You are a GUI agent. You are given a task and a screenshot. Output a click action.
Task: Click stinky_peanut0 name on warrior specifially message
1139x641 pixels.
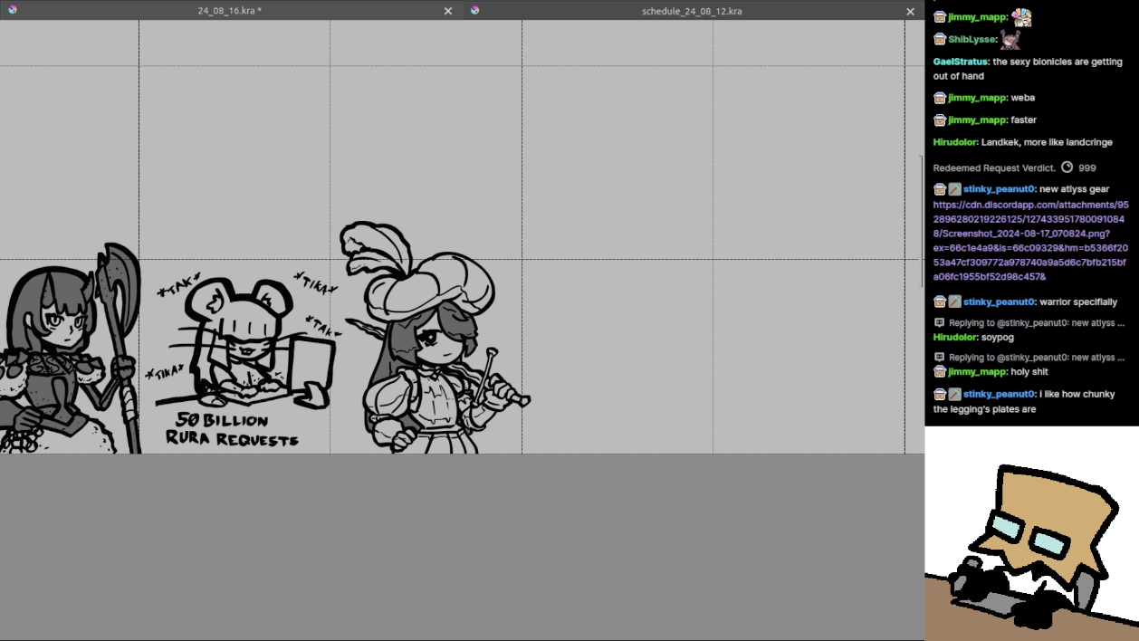(999, 301)
